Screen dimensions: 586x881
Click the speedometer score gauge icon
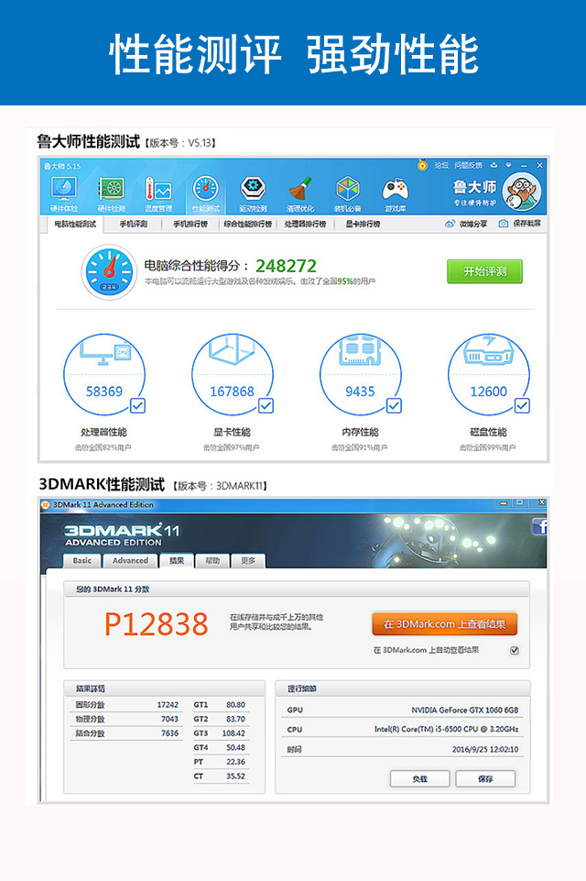coord(110,272)
